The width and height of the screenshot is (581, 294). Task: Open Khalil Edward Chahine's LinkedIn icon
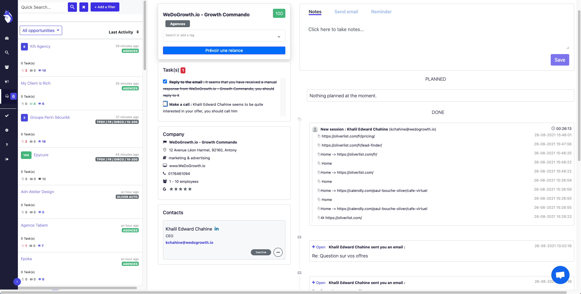tap(217, 229)
